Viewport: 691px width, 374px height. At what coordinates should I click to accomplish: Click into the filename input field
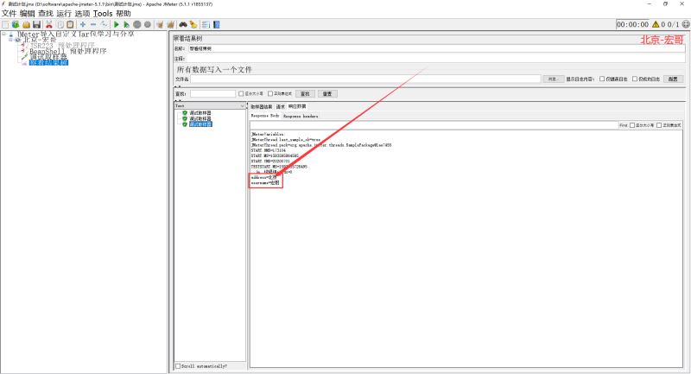(x=365, y=79)
